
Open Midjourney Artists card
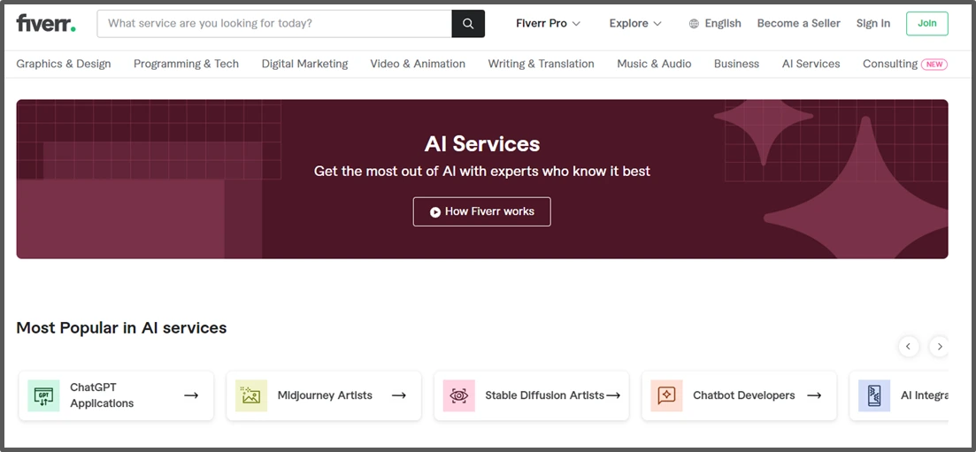pos(324,395)
